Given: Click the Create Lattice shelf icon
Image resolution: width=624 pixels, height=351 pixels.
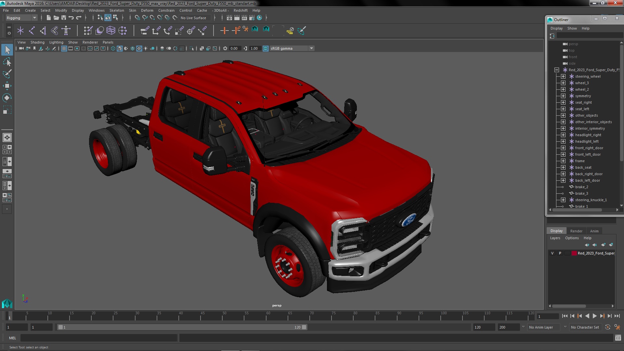Looking at the screenshot, I should pyautogui.click(x=111, y=31).
